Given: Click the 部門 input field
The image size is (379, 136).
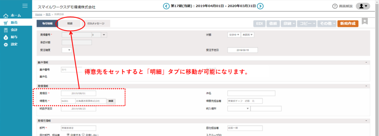Looking at the screenshot, I should [78, 128].
